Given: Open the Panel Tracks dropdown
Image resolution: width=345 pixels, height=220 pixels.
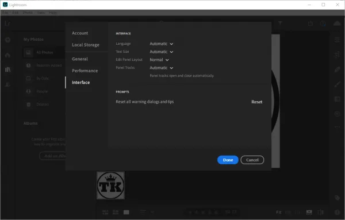Looking at the screenshot, I should pyautogui.click(x=161, y=68).
